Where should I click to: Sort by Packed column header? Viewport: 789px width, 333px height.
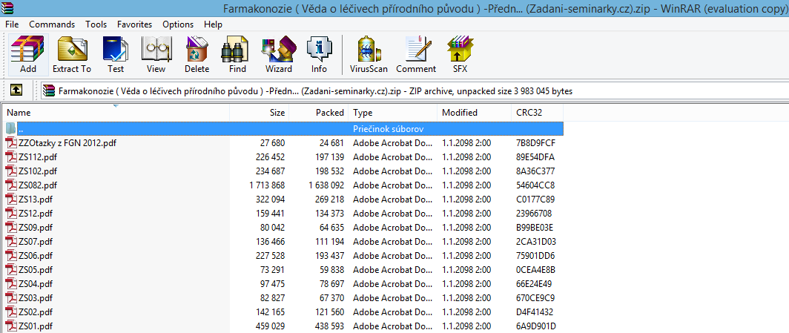pos(319,113)
